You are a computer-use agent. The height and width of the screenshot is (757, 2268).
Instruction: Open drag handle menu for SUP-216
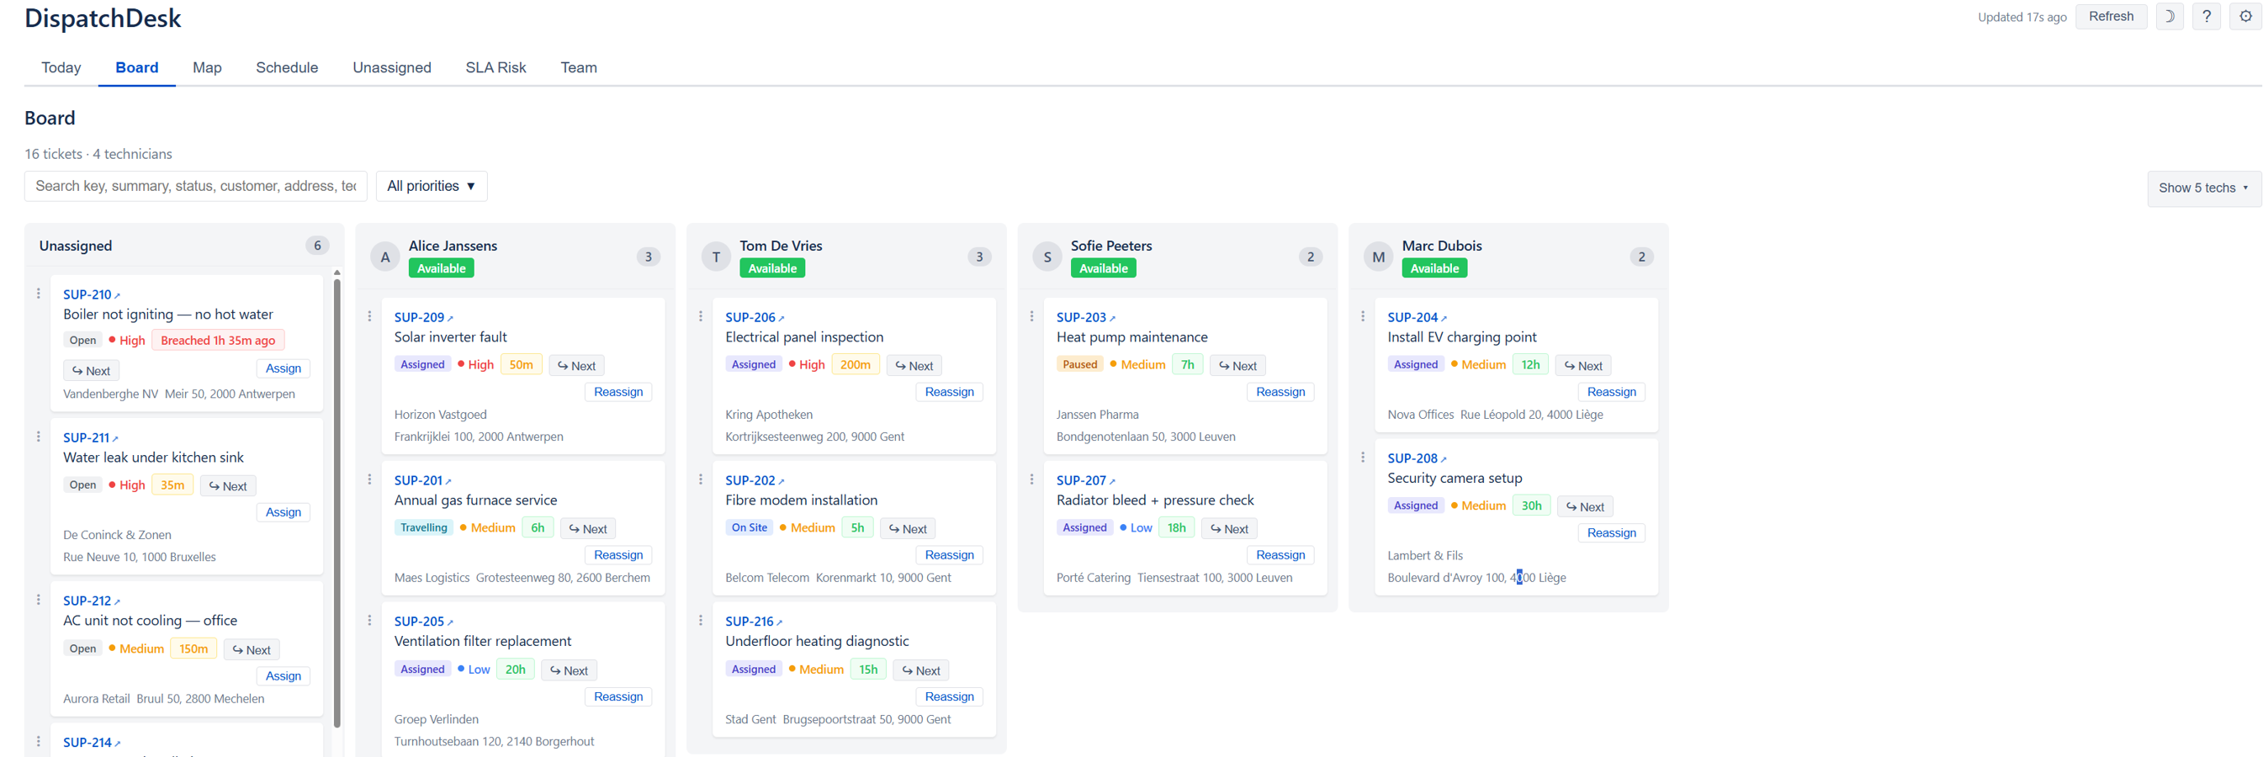pos(701,621)
